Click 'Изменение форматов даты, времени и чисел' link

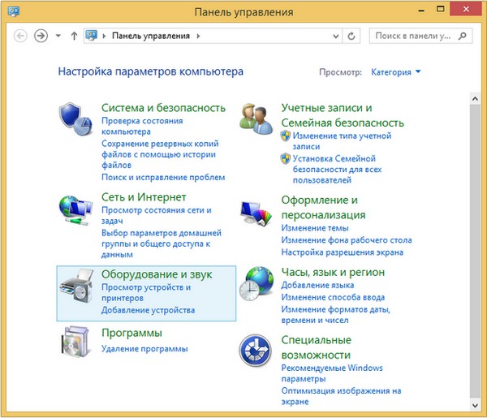pos(336,315)
